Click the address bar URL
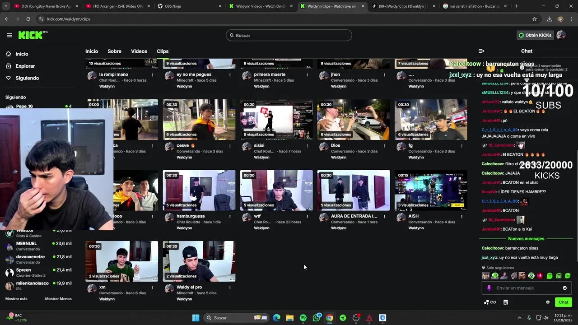 [69, 19]
